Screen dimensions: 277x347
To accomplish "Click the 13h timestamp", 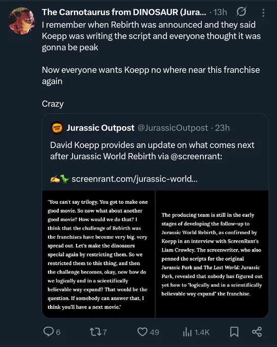I will pyautogui.click(x=220, y=12).
